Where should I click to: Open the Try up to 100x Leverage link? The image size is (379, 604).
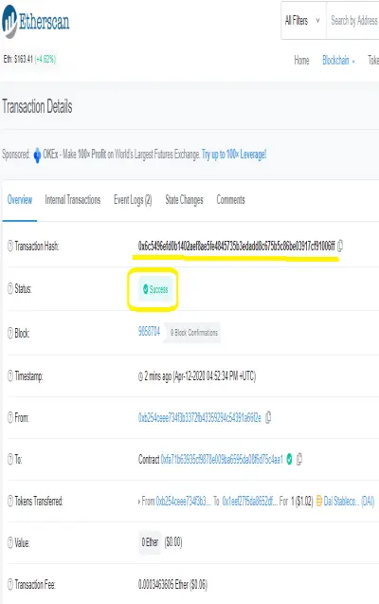[234, 155]
